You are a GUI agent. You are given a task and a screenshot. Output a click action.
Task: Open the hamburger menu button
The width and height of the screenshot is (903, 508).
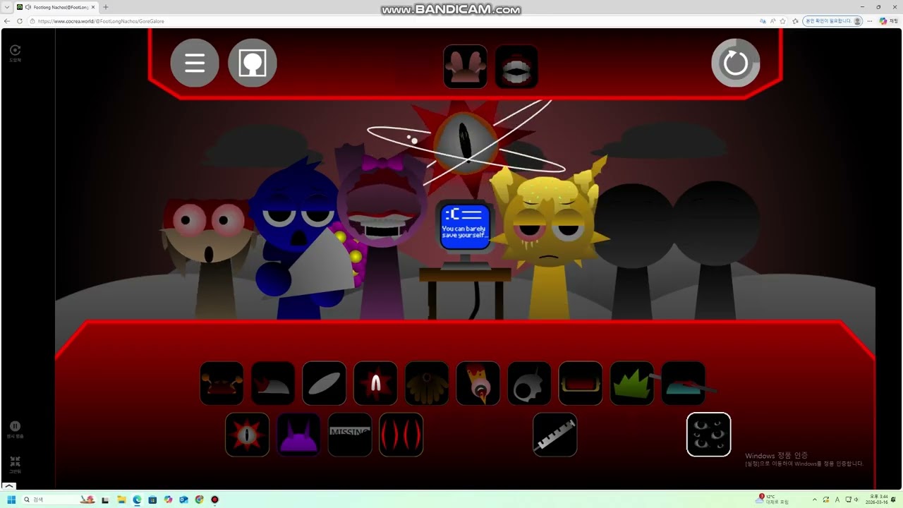coord(195,63)
